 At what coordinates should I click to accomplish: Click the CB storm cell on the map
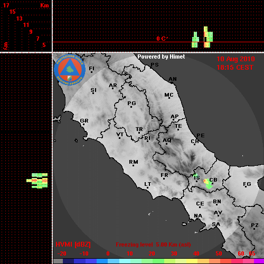[208, 184]
